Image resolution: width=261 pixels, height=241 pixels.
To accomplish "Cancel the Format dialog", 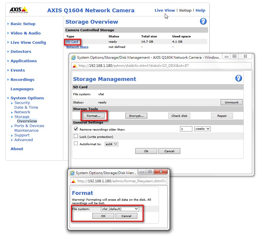I will [126, 216].
